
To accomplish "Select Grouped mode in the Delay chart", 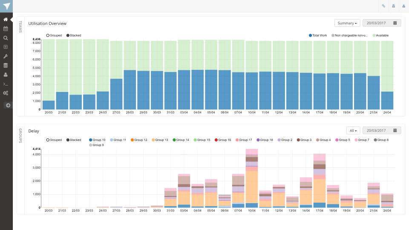I will point(54,140).
